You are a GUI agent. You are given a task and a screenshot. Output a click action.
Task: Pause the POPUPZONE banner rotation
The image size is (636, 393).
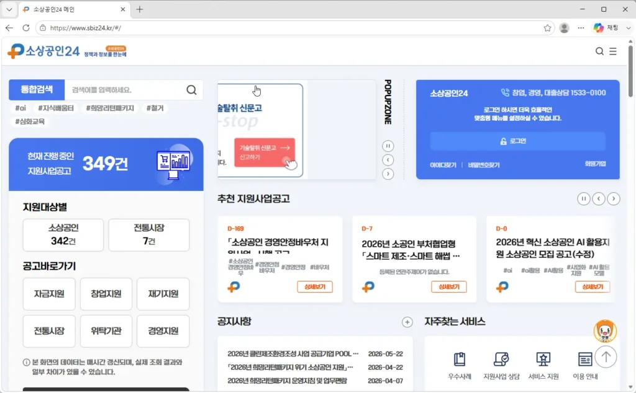tap(388, 146)
